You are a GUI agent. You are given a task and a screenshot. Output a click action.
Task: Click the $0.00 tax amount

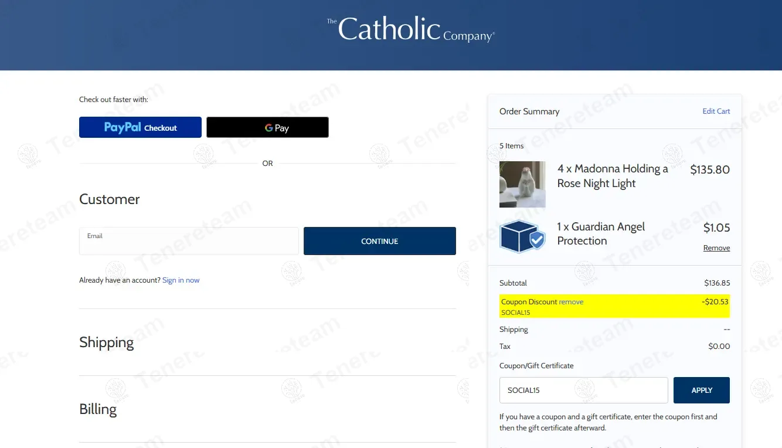click(x=719, y=347)
